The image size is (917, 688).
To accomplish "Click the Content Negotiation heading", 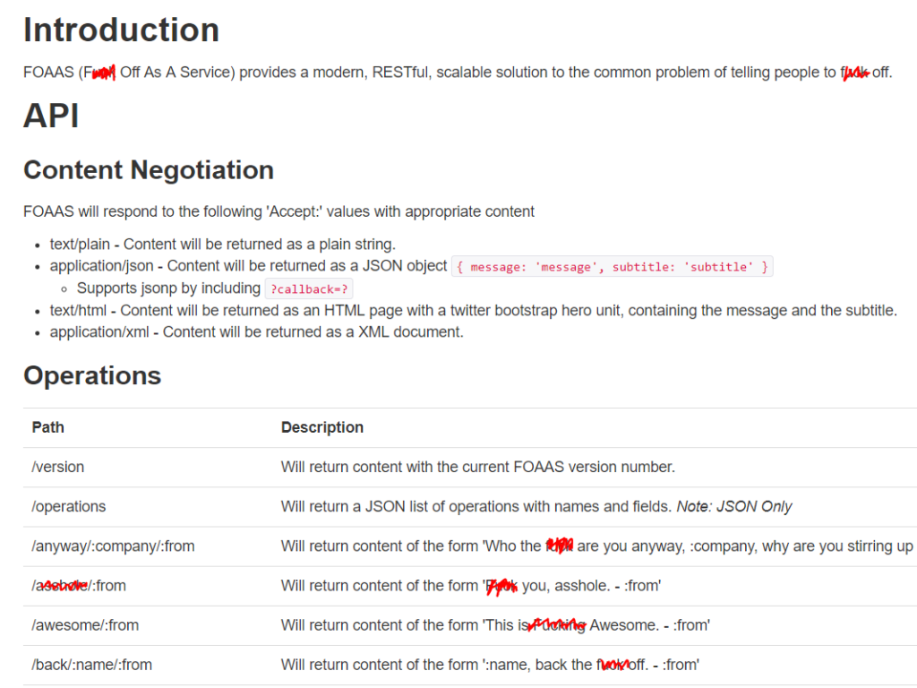I will (149, 170).
